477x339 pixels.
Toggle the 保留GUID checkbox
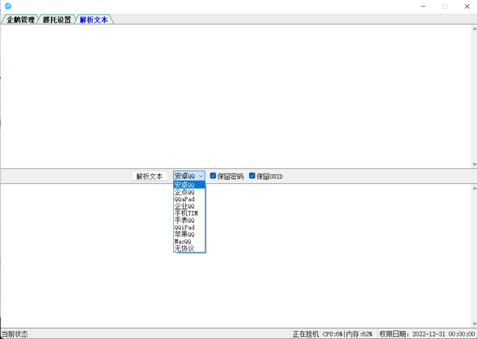tap(252, 176)
